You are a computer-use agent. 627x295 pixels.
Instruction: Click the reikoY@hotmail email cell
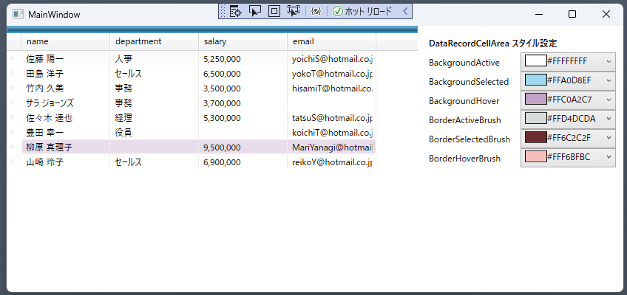tap(332, 162)
